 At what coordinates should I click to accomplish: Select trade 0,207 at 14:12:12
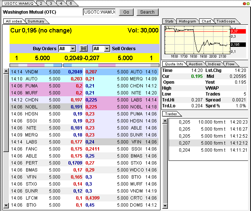pos(209,143)
